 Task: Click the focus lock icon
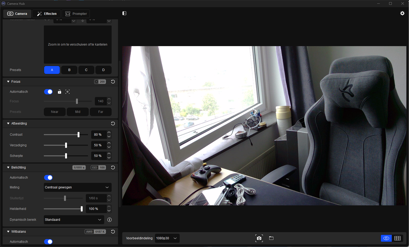click(x=60, y=92)
